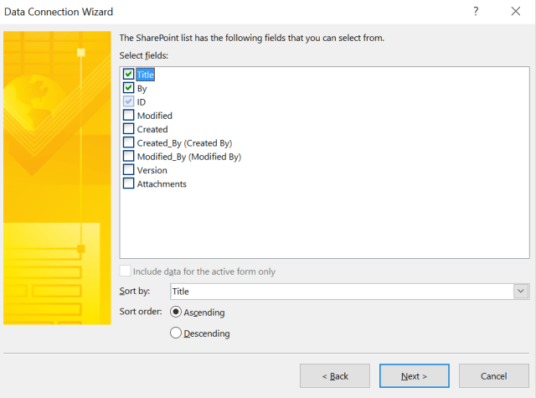The width and height of the screenshot is (536, 398).
Task: Enable the Attachments field checkbox
Action: 128,183
